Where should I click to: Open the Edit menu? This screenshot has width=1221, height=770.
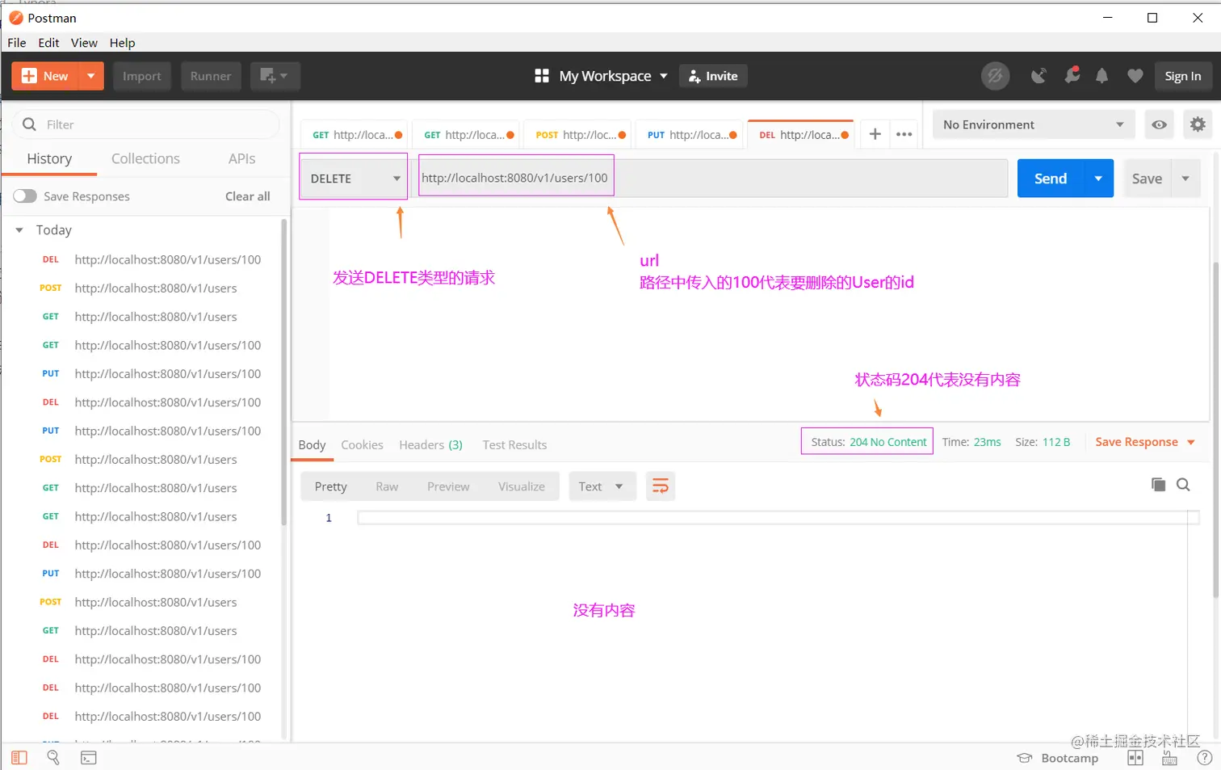pyautogui.click(x=48, y=43)
